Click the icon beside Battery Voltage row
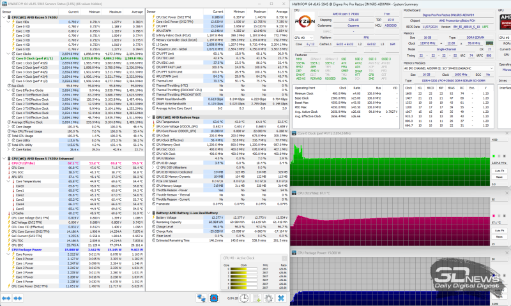 coord(153,217)
